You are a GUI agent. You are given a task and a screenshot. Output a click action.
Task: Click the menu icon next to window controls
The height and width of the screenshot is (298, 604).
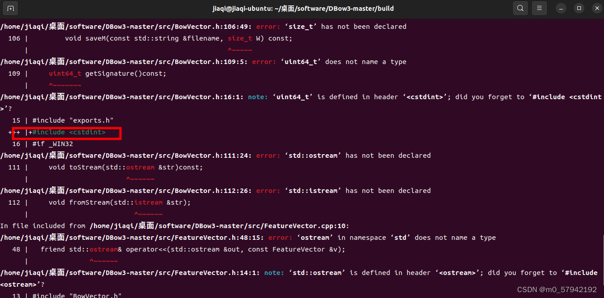click(539, 8)
